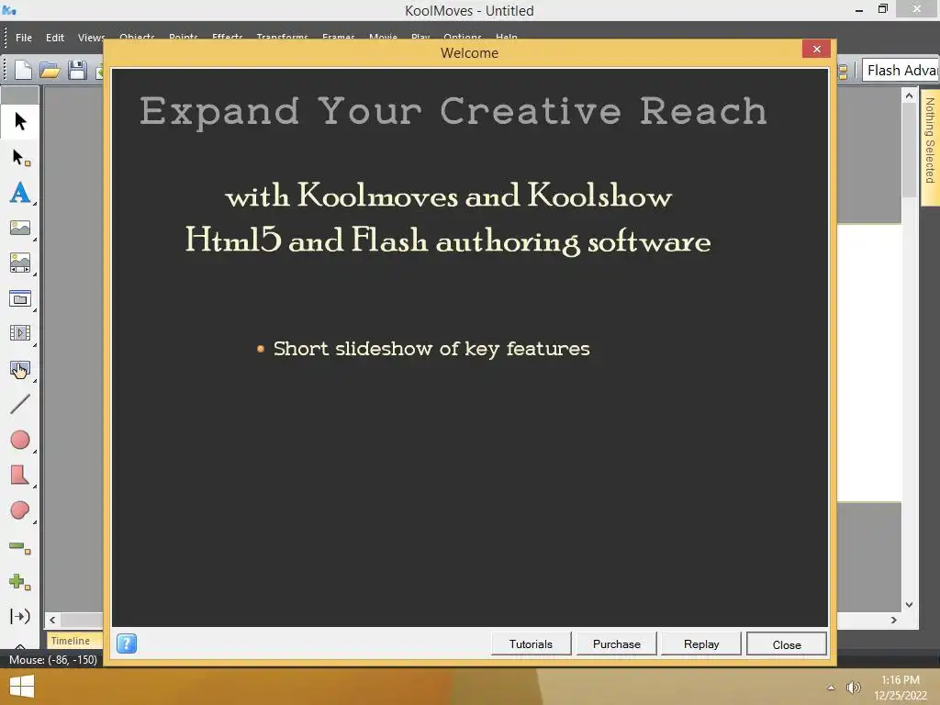Click the window frame component tool icon

coord(20,298)
